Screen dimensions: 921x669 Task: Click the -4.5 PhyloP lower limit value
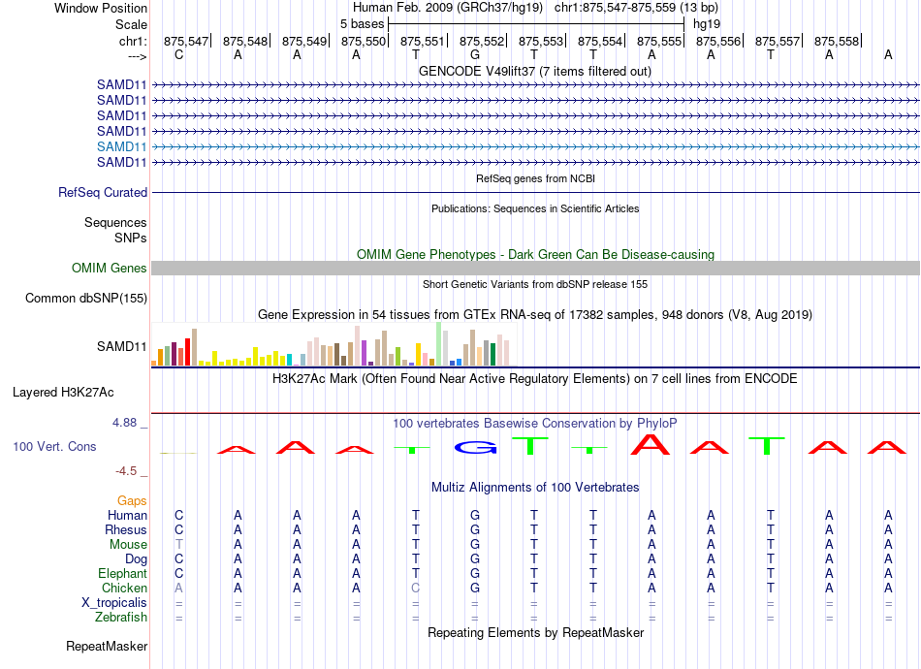[126, 470]
